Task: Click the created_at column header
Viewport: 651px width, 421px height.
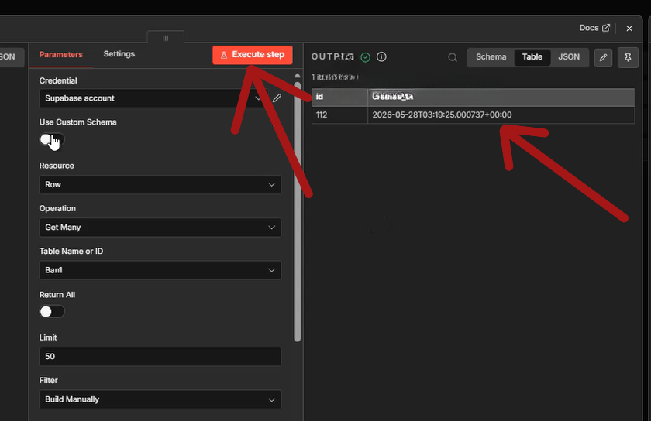Action: click(x=501, y=97)
